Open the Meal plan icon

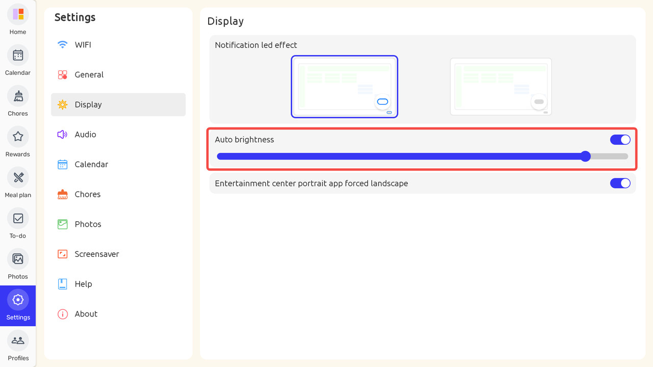(18, 178)
